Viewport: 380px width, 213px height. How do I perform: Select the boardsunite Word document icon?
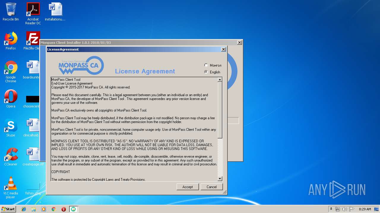(x=32, y=70)
